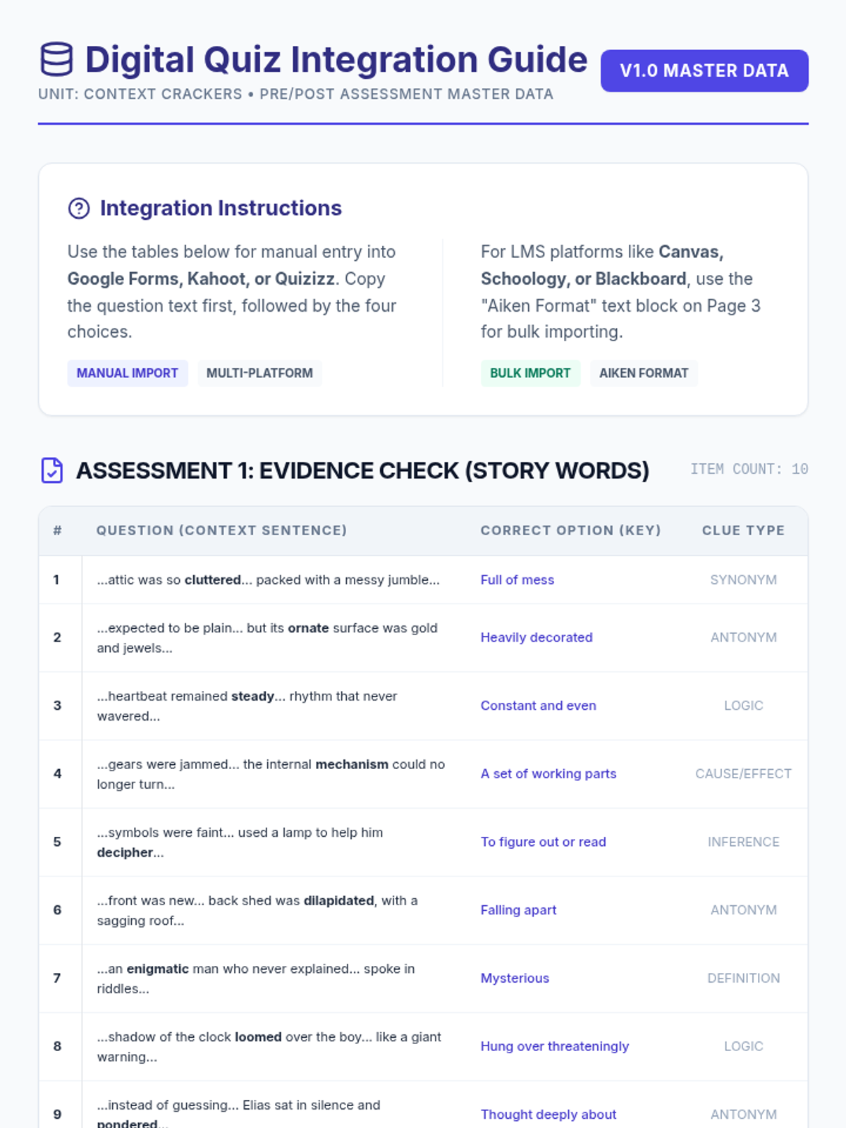Screen dimensions: 846x1128
Task: Click the QUESTION (CONTEXT SENTENCE) column header
Action: pyautogui.click(x=221, y=530)
